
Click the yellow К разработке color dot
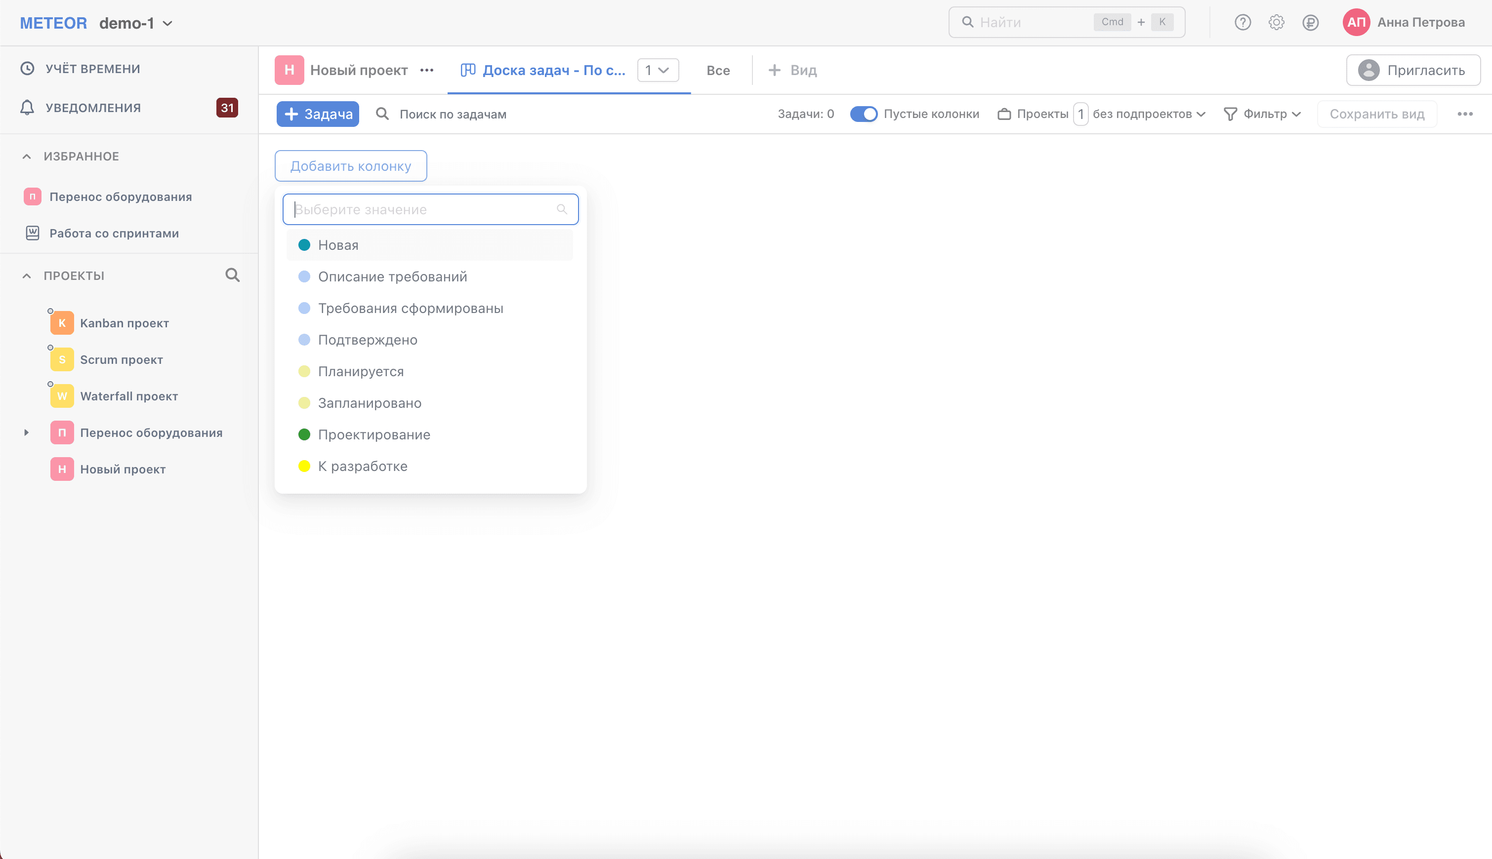click(304, 466)
